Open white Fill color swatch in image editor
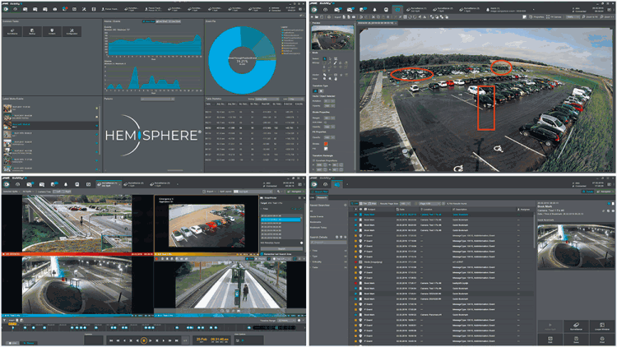Image resolution: width=617 pixels, height=347 pixels. pos(326,149)
